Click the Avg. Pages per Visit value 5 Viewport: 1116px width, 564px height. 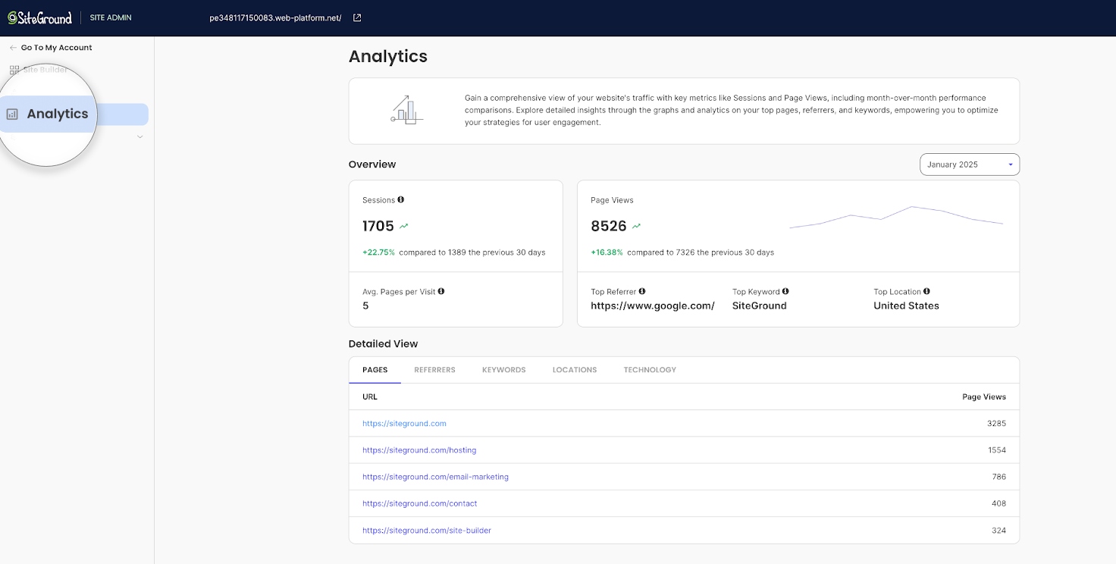[365, 305]
